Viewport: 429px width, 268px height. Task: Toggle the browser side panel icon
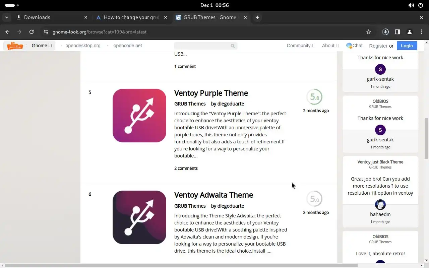point(397,32)
